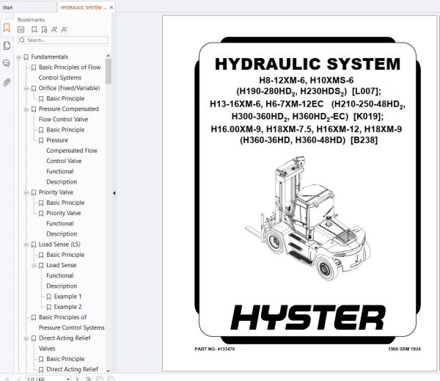This screenshot has height=381, width=440.
Task: Click the bookmark icon beside Load Sense (LS)
Action: pyautogui.click(x=34, y=244)
